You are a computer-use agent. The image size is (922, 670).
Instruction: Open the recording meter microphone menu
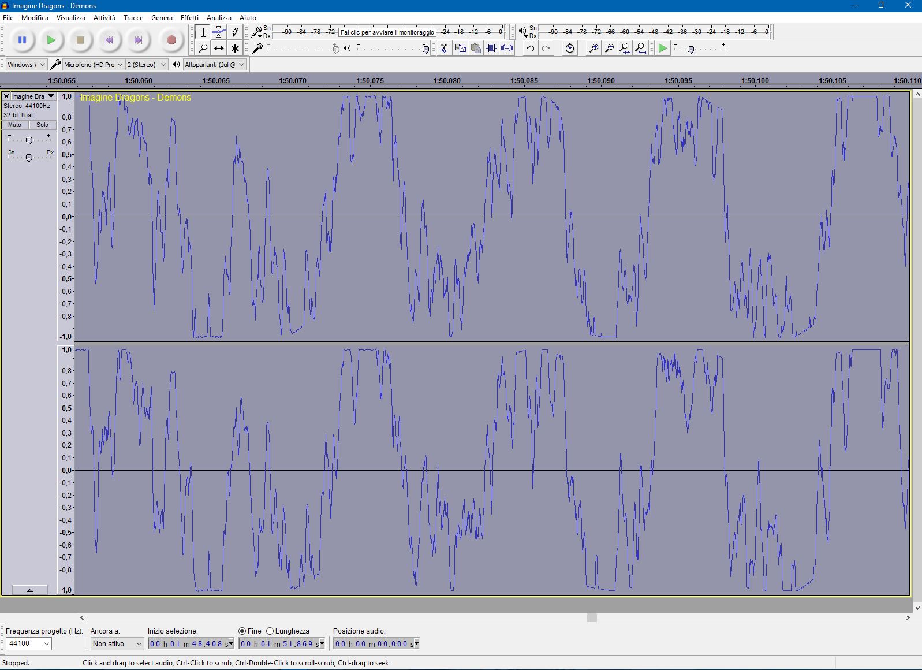(x=257, y=32)
